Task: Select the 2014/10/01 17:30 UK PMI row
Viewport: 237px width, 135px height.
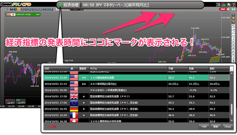Action: coord(137,96)
